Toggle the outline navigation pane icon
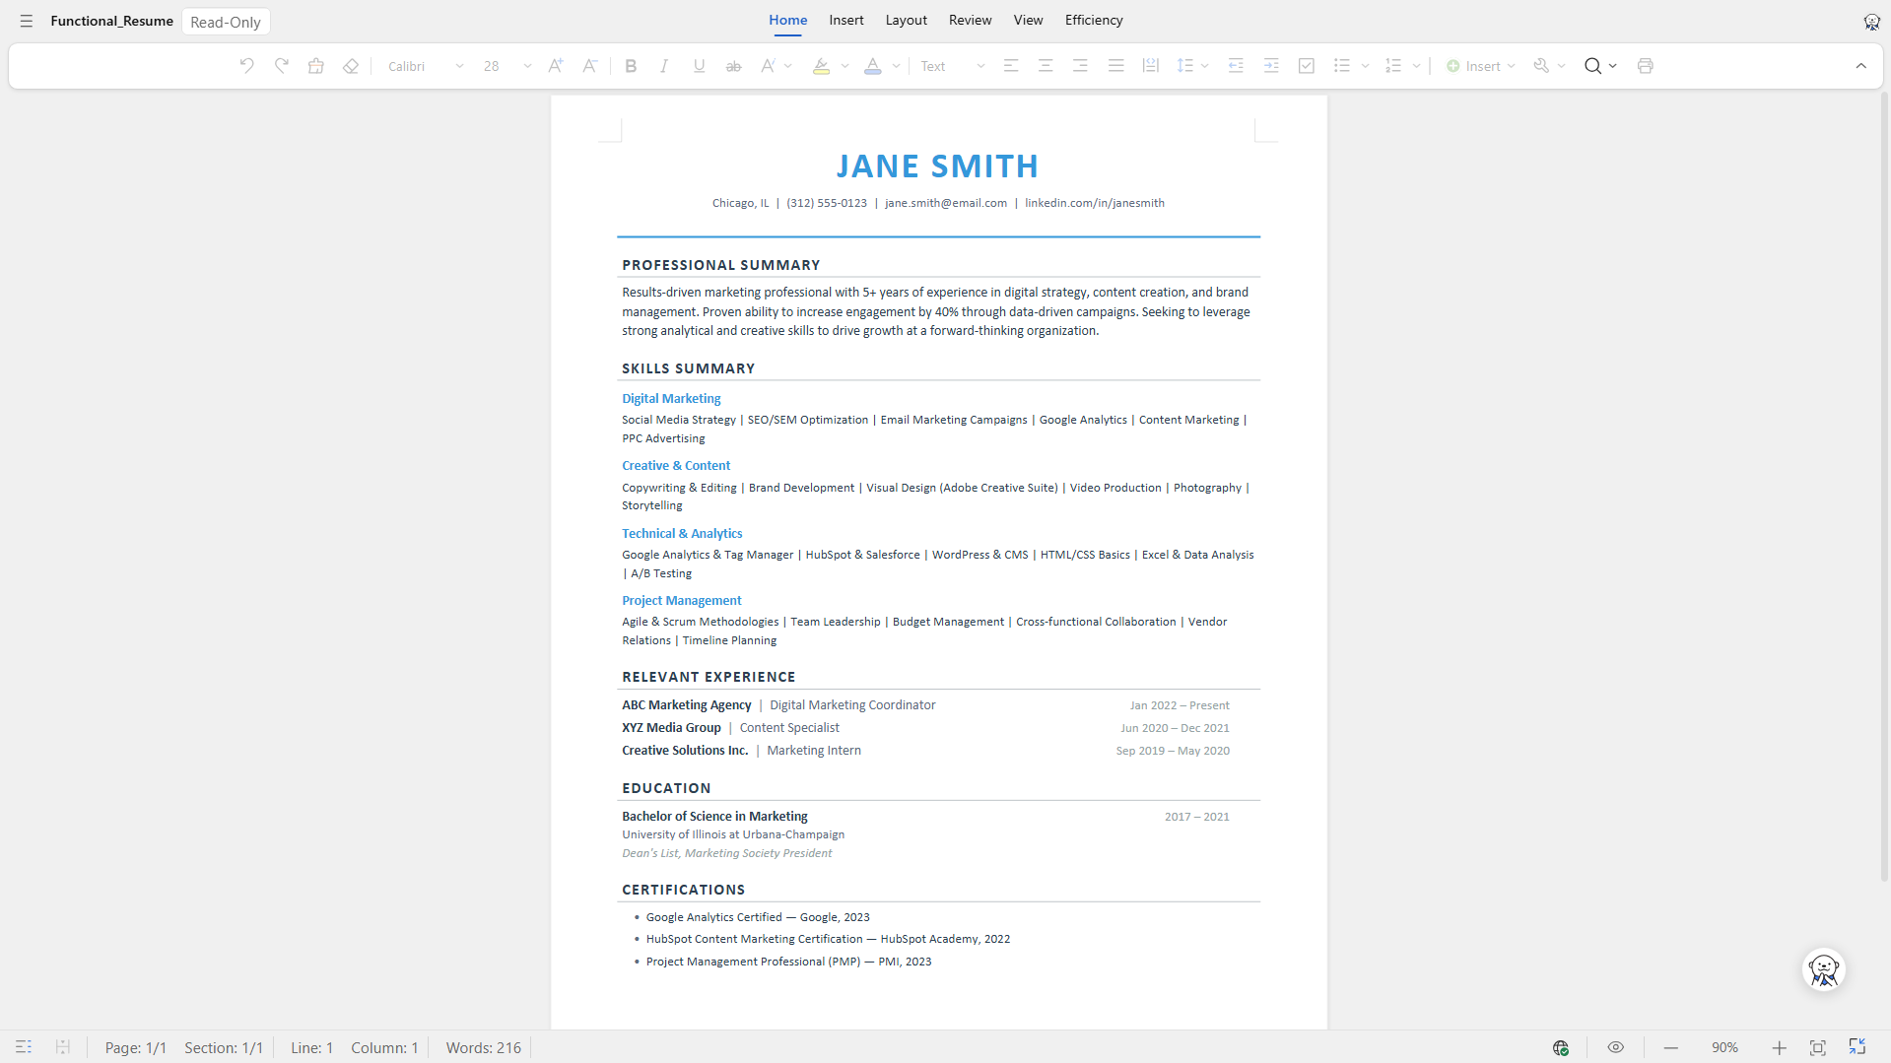 pyautogui.click(x=24, y=1047)
